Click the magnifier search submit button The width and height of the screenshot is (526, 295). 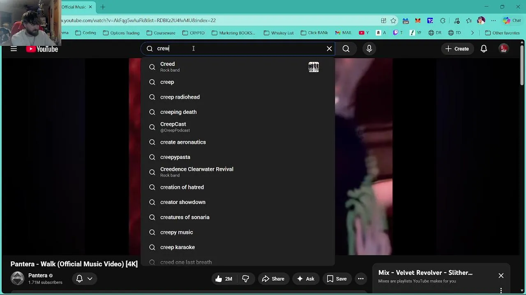[346, 49]
